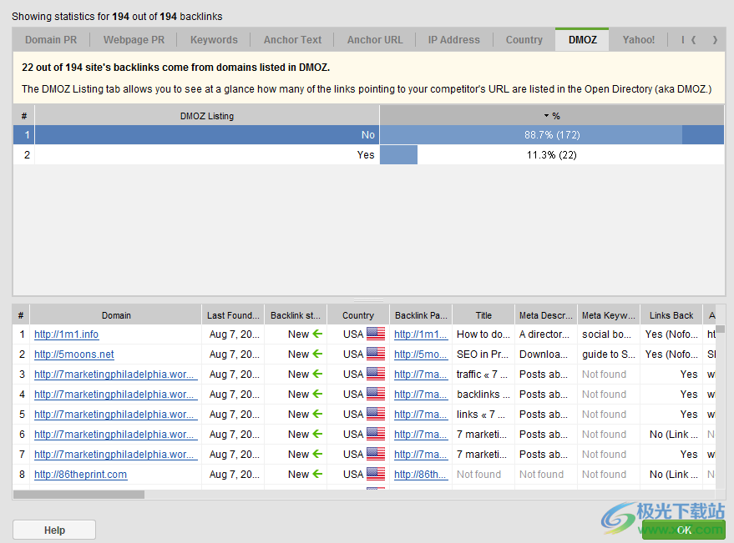This screenshot has width=734, height=543.
Task: Open the http://5mo... backlink page link
Action: tap(420, 354)
